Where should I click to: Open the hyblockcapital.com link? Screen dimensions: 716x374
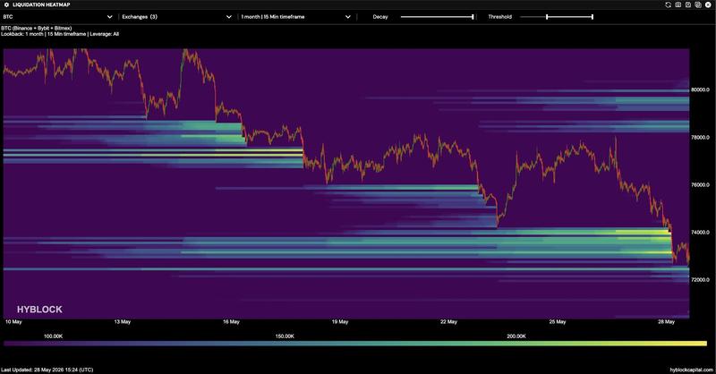pos(691,370)
